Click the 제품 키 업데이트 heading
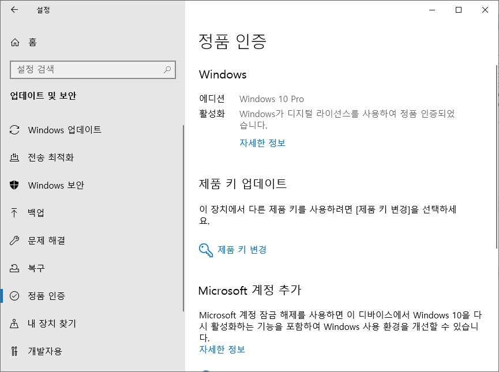Image resolution: width=499 pixels, height=372 pixels. (242, 183)
